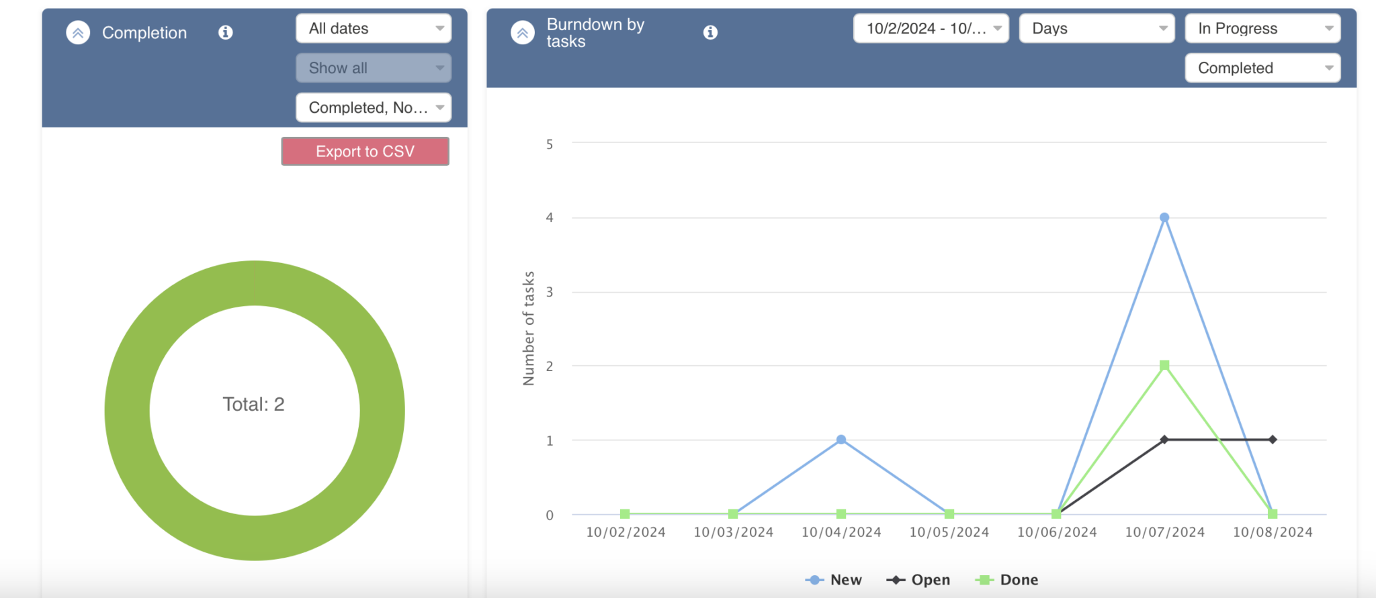Screen dimensions: 1376x598
Task: Toggle the Done series in legend
Action: 1006,580
